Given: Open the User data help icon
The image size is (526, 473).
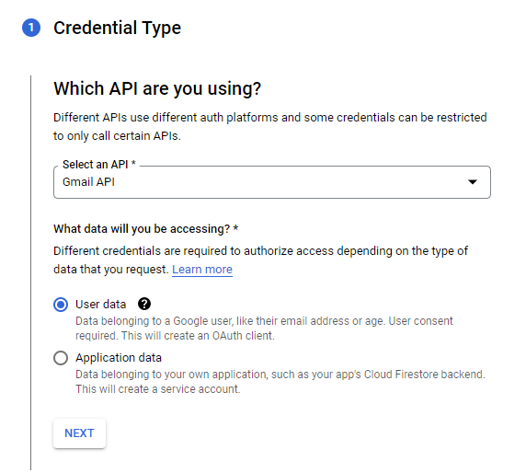Looking at the screenshot, I should point(144,304).
